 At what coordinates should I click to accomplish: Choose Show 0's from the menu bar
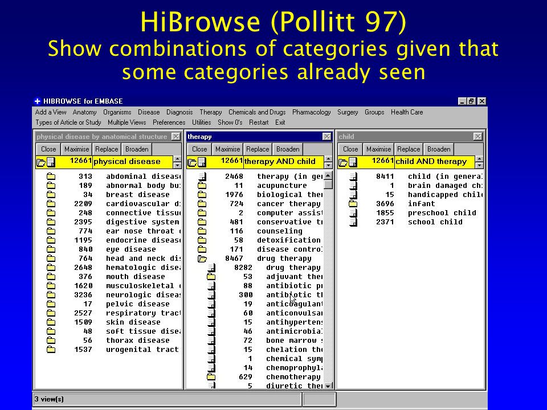pos(230,122)
